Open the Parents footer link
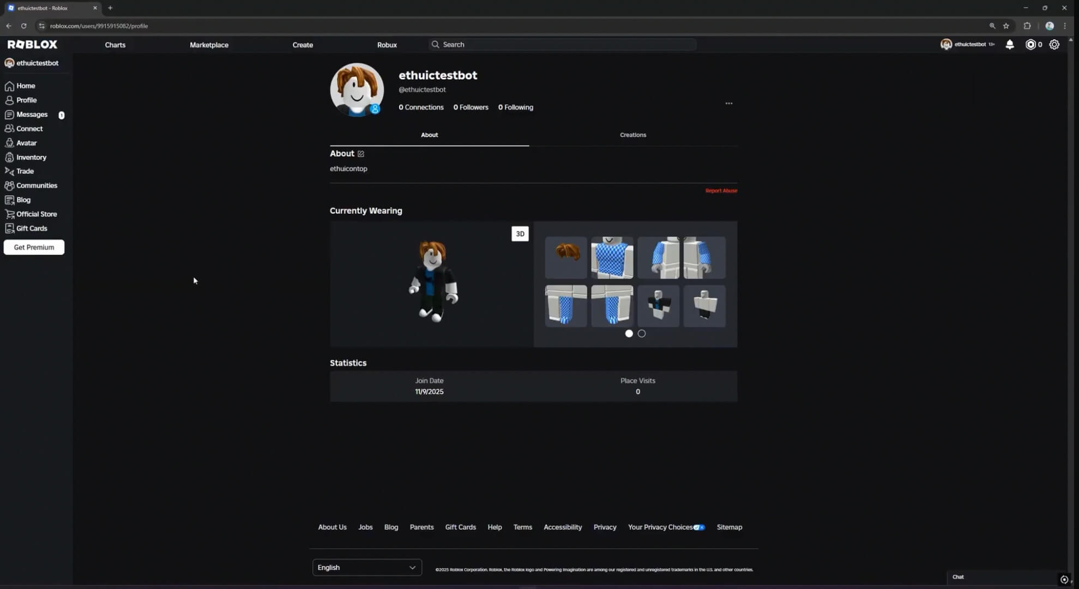The height and width of the screenshot is (589, 1079). pyautogui.click(x=421, y=527)
